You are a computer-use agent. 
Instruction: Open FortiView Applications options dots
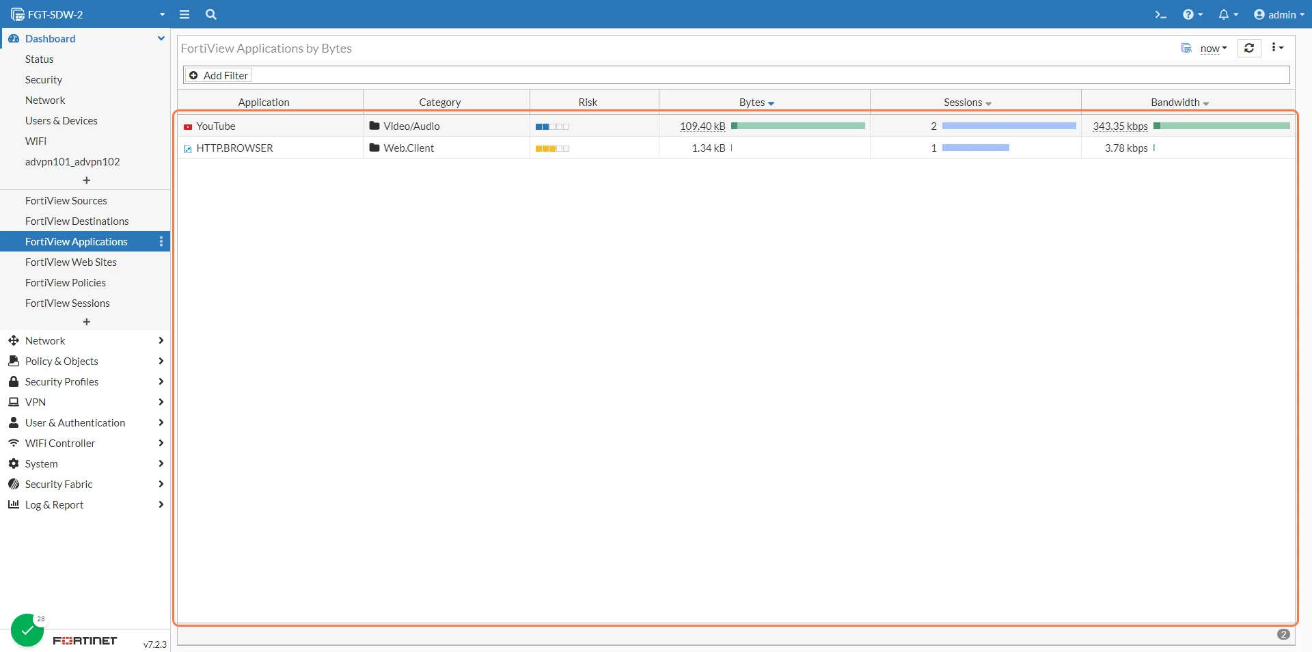pos(161,241)
